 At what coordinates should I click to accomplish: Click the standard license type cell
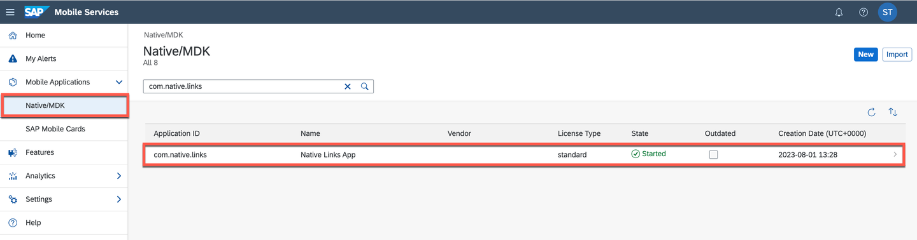point(572,154)
